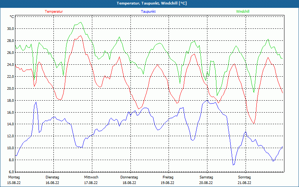This screenshot has height=187, width=299.
Task: Click the 12,0 y-axis value
Action: [x=10, y=136]
